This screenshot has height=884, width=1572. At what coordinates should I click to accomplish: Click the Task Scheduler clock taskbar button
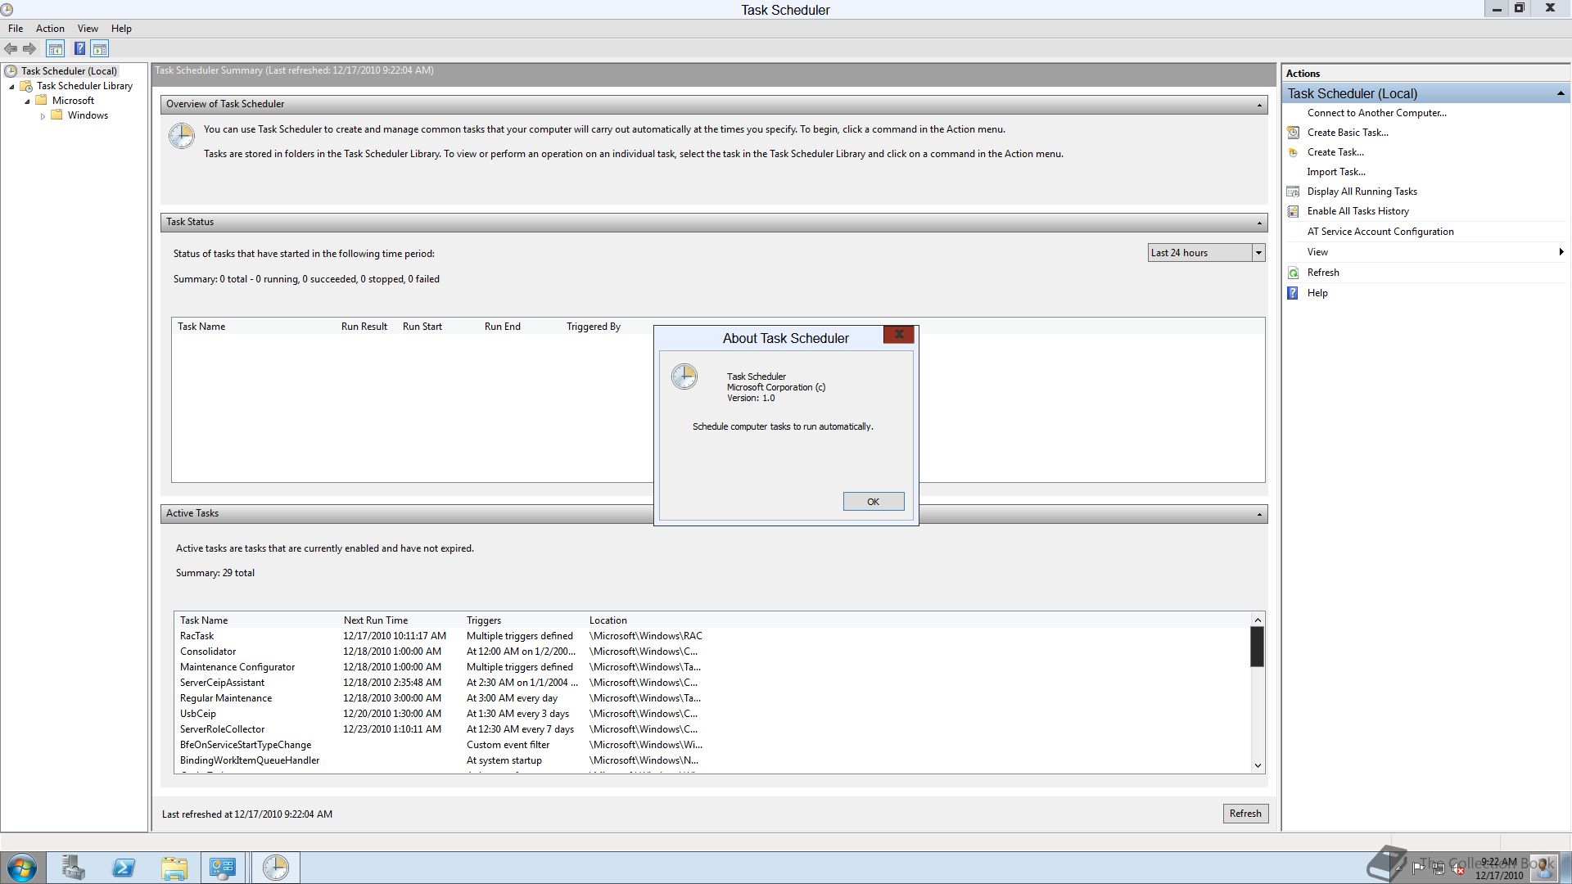click(x=276, y=868)
